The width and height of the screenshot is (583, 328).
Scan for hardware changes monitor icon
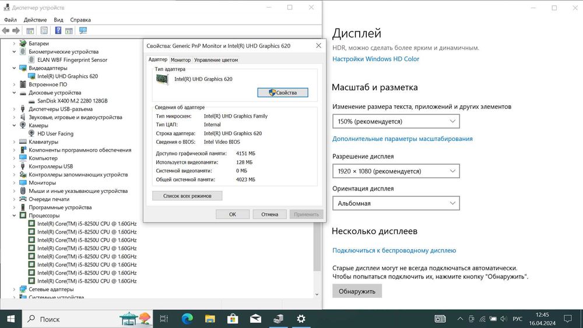(x=83, y=30)
